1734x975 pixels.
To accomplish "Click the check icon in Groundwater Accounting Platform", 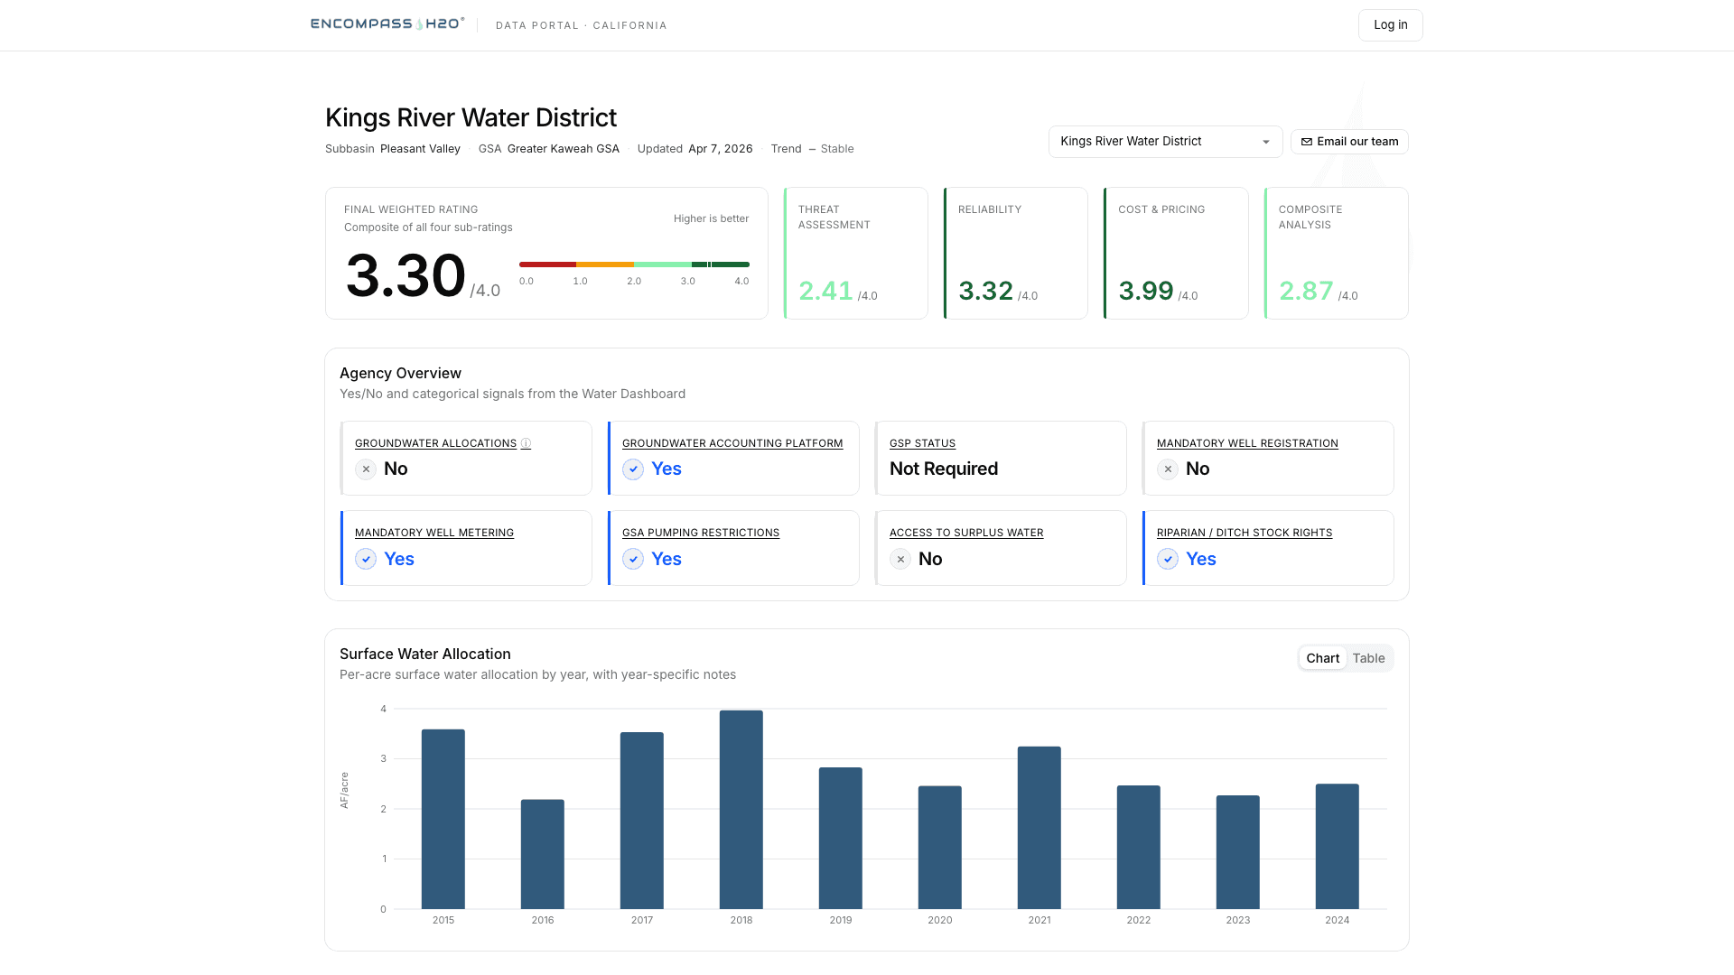I will [633, 469].
